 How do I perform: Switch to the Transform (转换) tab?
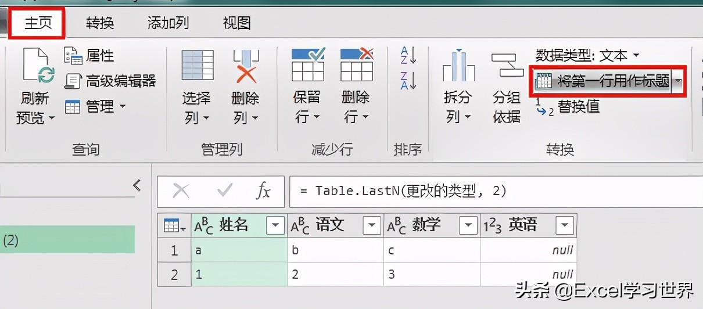(x=100, y=23)
